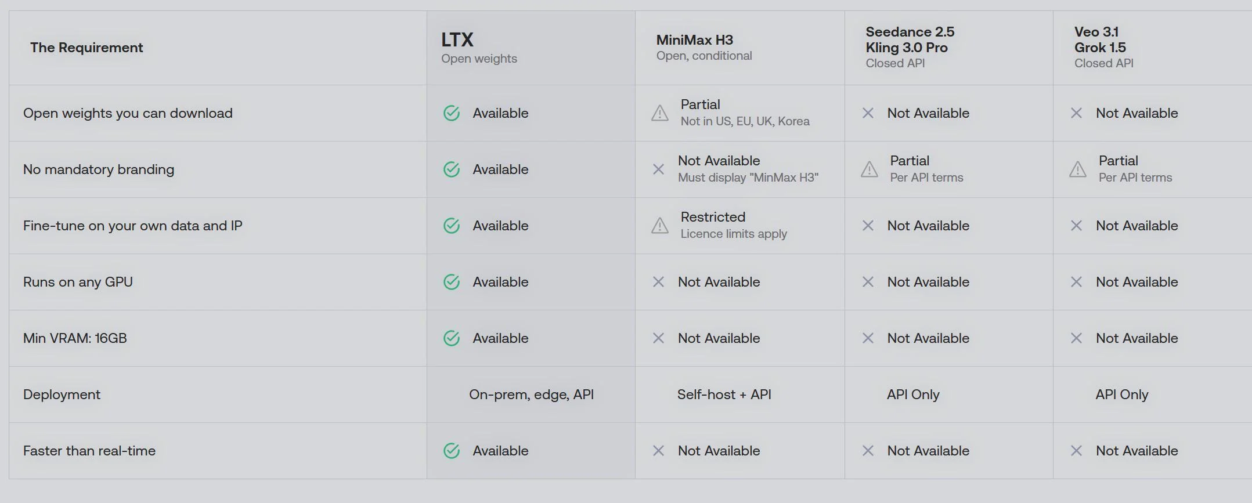Viewport: 1252px width, 503px height.
Task: Click The Requirement header cell
Action: (218, 48)
